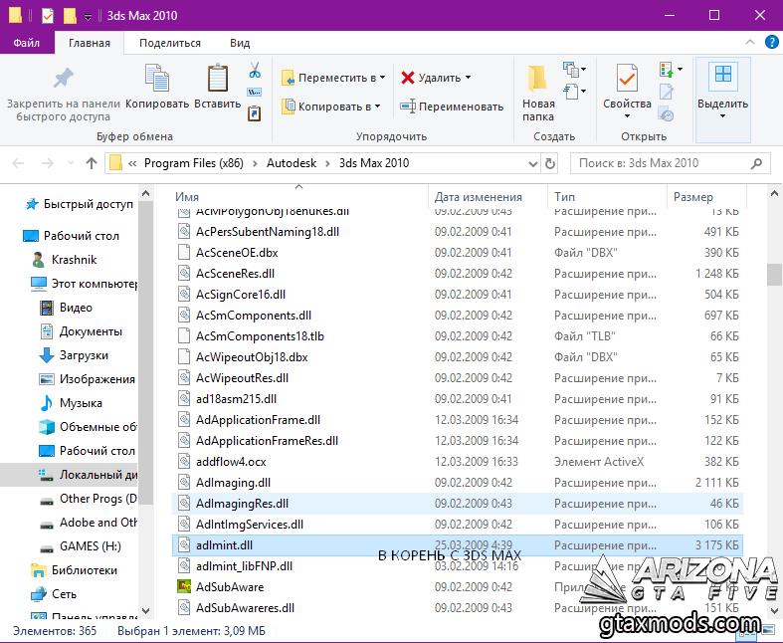Viewport: 783px width, 643px height.
Task: Click the Свойства checkmark icon
Action: tap(627, 79)
